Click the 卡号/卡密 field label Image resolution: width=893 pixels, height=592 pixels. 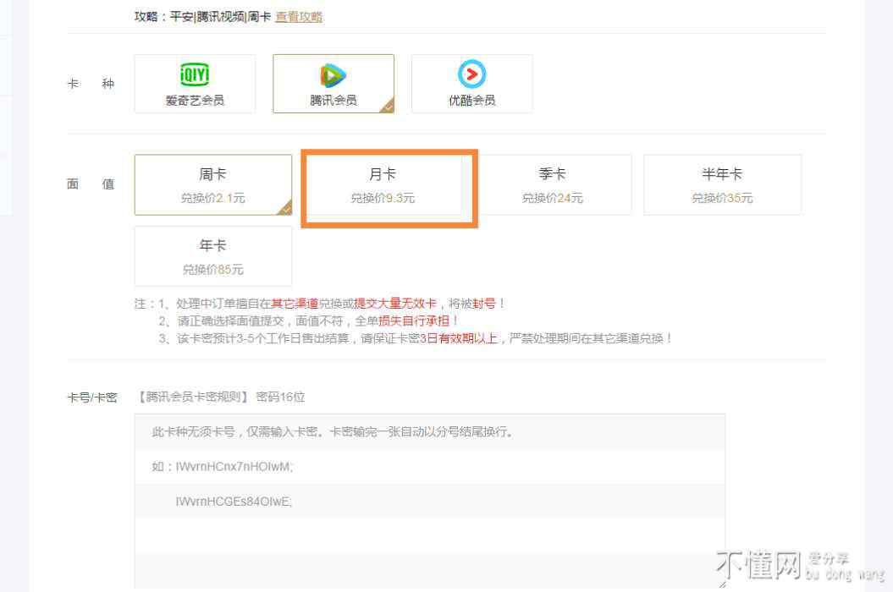click(x=92, y=397)
